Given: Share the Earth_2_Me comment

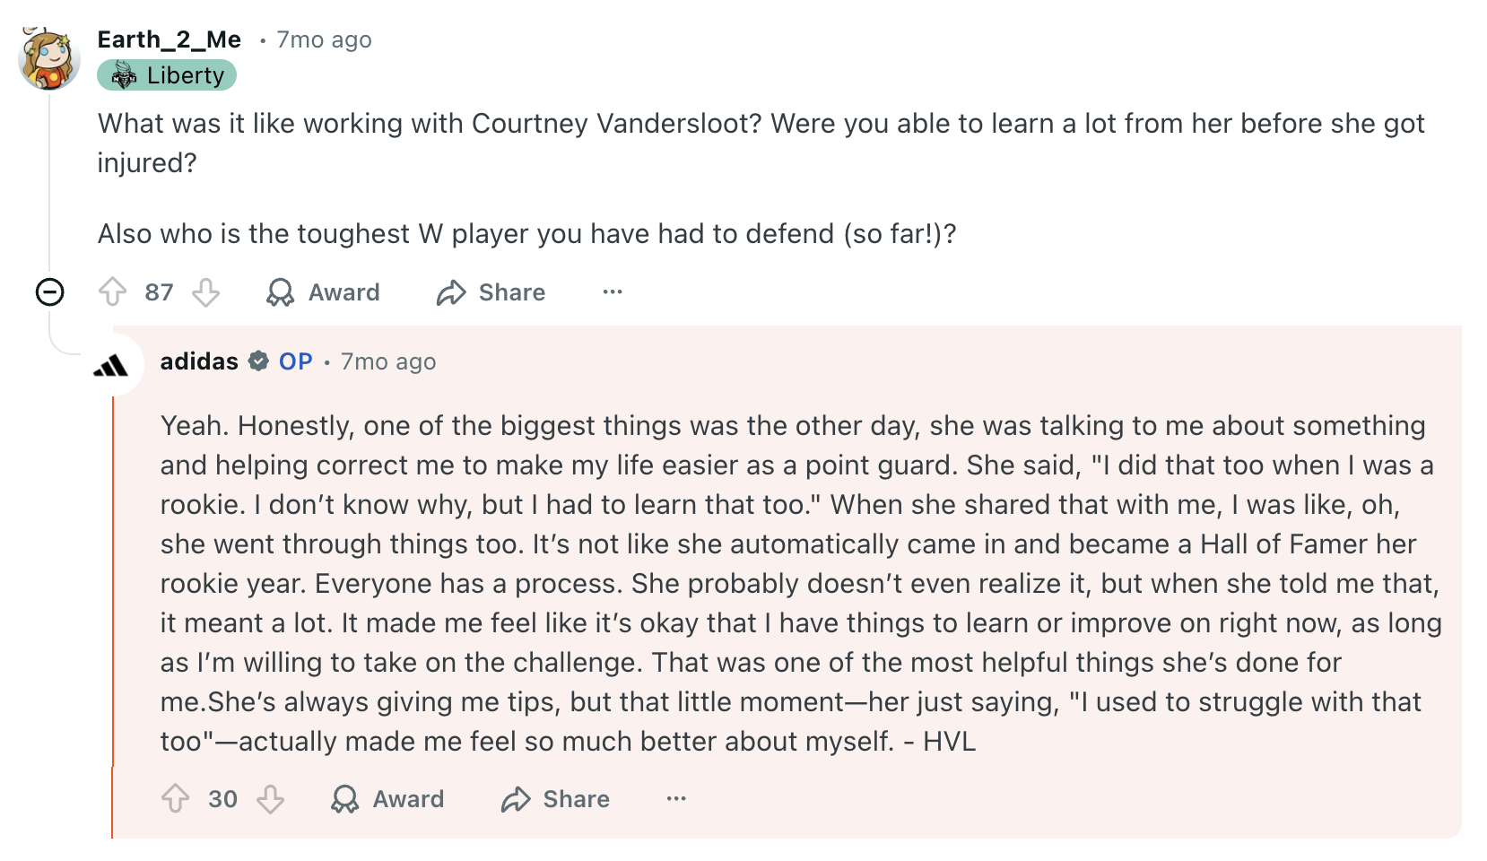Looking at the screenshot, I should (x=491, y=292).
